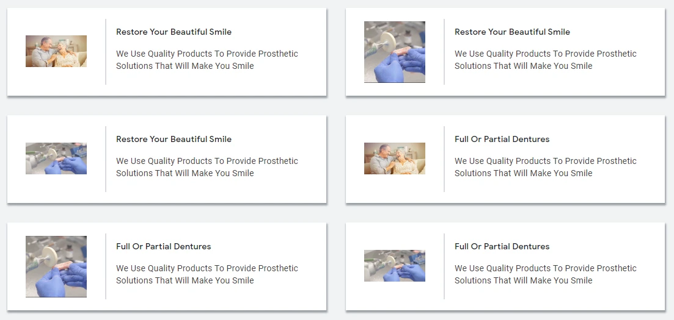674x320 pixels.
Task: Click 'Full Or Partial Dentures' heading next to couple photo
Action: [x=502, y=139]
